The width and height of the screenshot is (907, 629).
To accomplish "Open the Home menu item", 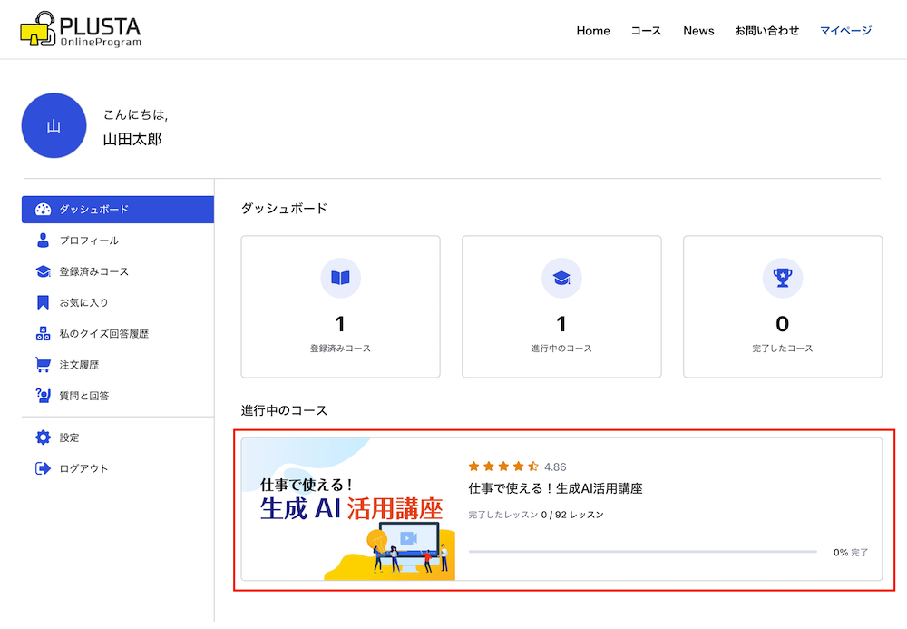I will point(593,31).
